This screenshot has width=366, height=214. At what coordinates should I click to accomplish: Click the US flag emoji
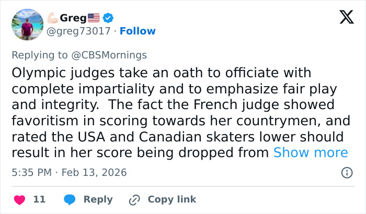pos(94,18)
